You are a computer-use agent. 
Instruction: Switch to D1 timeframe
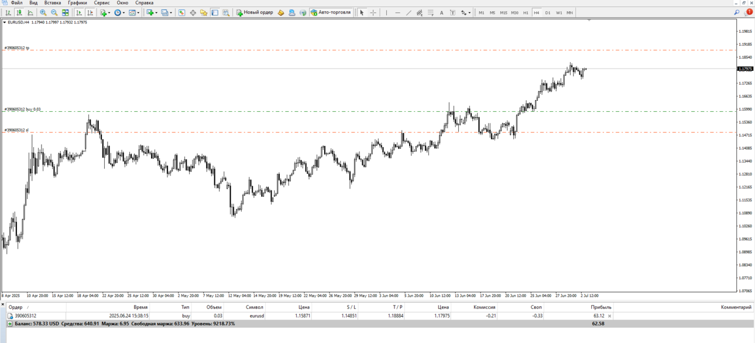pos(548,12)
